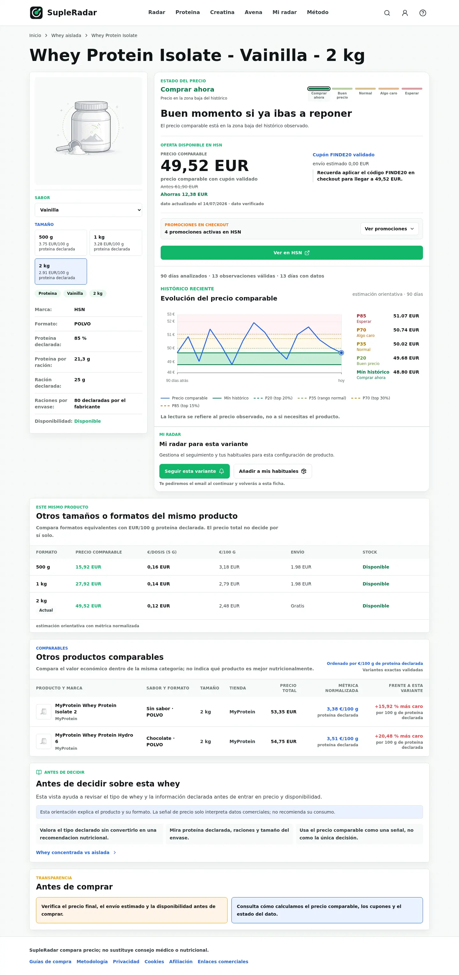Click the book icon beside Antes de decidir
The image size is (459, 975).
coord(39,772)
